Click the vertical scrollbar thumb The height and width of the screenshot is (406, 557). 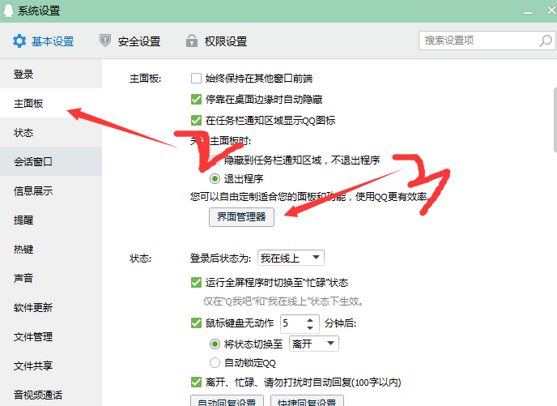point(555,119)
